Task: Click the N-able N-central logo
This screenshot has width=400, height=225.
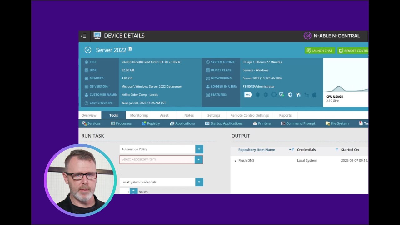Action: [x=332, y=36]
